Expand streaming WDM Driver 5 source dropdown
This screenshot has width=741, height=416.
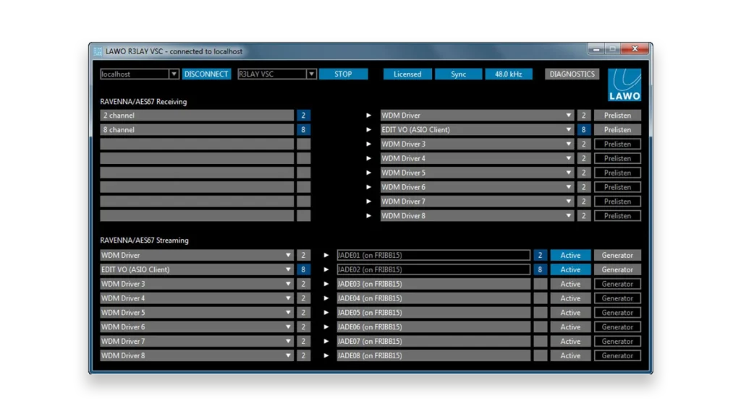pyautogui.click(x=288, y=313)
